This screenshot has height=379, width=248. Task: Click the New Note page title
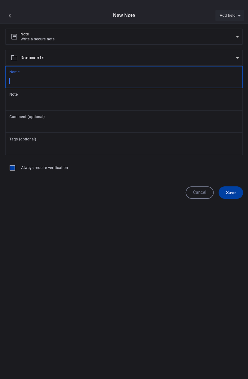[124, 16]
